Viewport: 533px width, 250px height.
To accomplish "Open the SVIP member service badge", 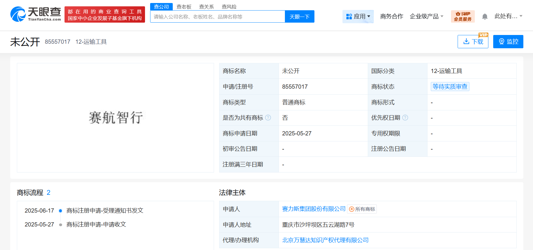I will [x=462, y=16].
